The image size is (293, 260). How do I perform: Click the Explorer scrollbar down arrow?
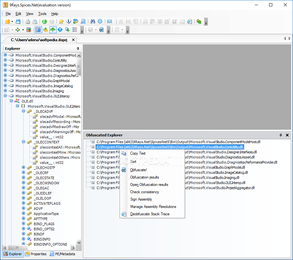click(x=79, y=242)
